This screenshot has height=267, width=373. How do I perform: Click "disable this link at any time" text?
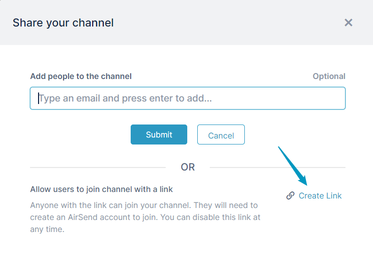(x=145, y=223)
